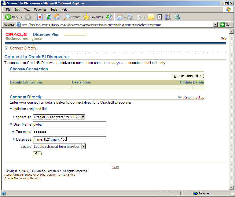The width and height of the screenshot is (235, 197).
Task: Open the History toolbar icon
Action: click(x=109, y=17)
